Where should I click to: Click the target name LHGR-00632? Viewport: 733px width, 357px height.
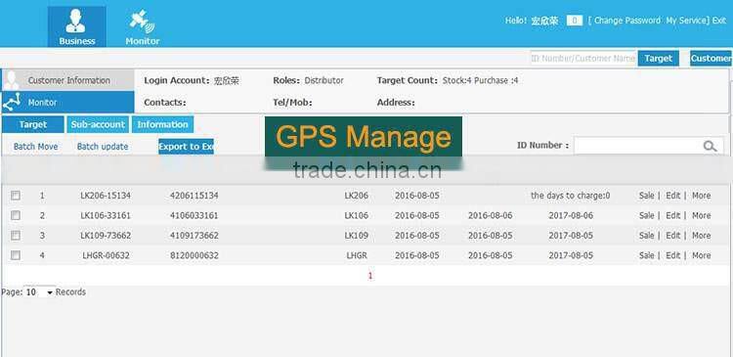point(107,255)
